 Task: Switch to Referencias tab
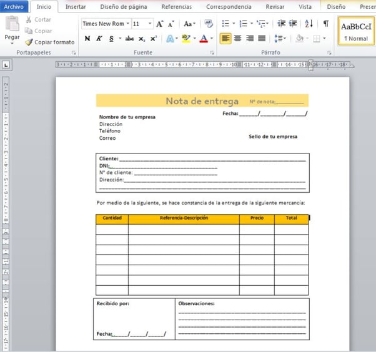177,7
